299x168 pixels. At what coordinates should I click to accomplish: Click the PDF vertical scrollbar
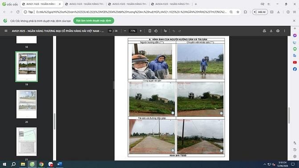289,115
